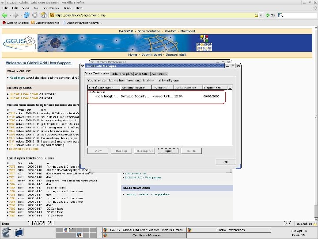This screenshot has height=239, width=318.
Task: Go back using the green Back arrow
Action: pyautogui.click(x=4, y=15)
